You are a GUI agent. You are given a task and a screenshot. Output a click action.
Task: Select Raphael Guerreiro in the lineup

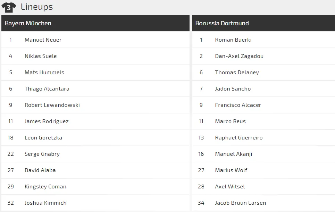point(239,138)
